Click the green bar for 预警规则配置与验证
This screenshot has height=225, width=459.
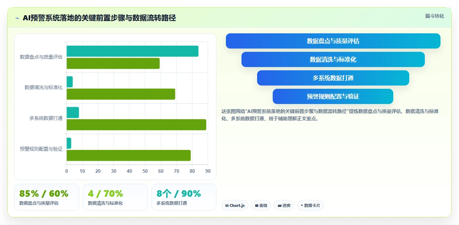click(129, 155)
